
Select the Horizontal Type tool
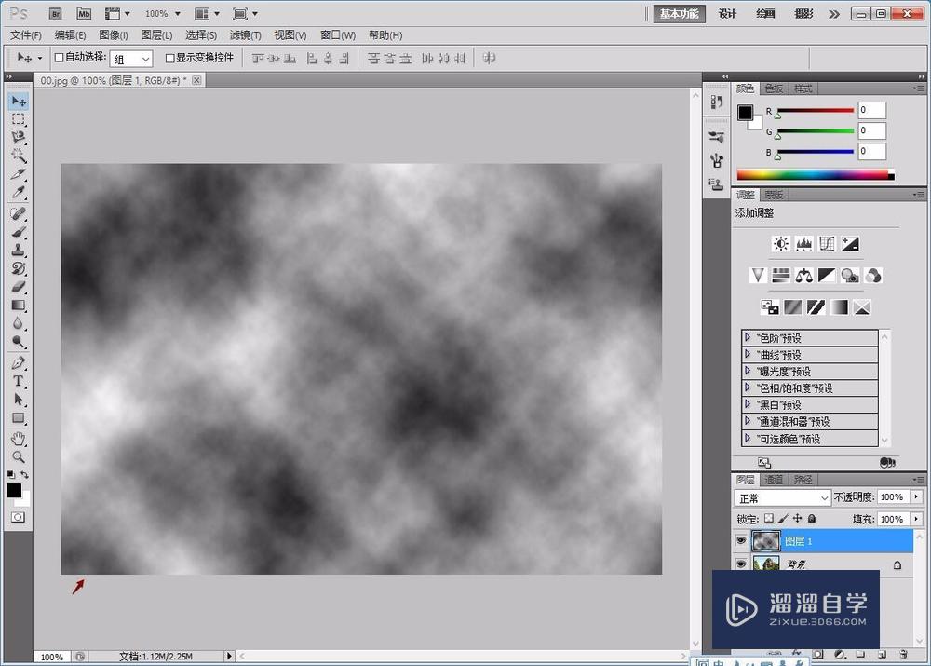(x=18, y=381)
